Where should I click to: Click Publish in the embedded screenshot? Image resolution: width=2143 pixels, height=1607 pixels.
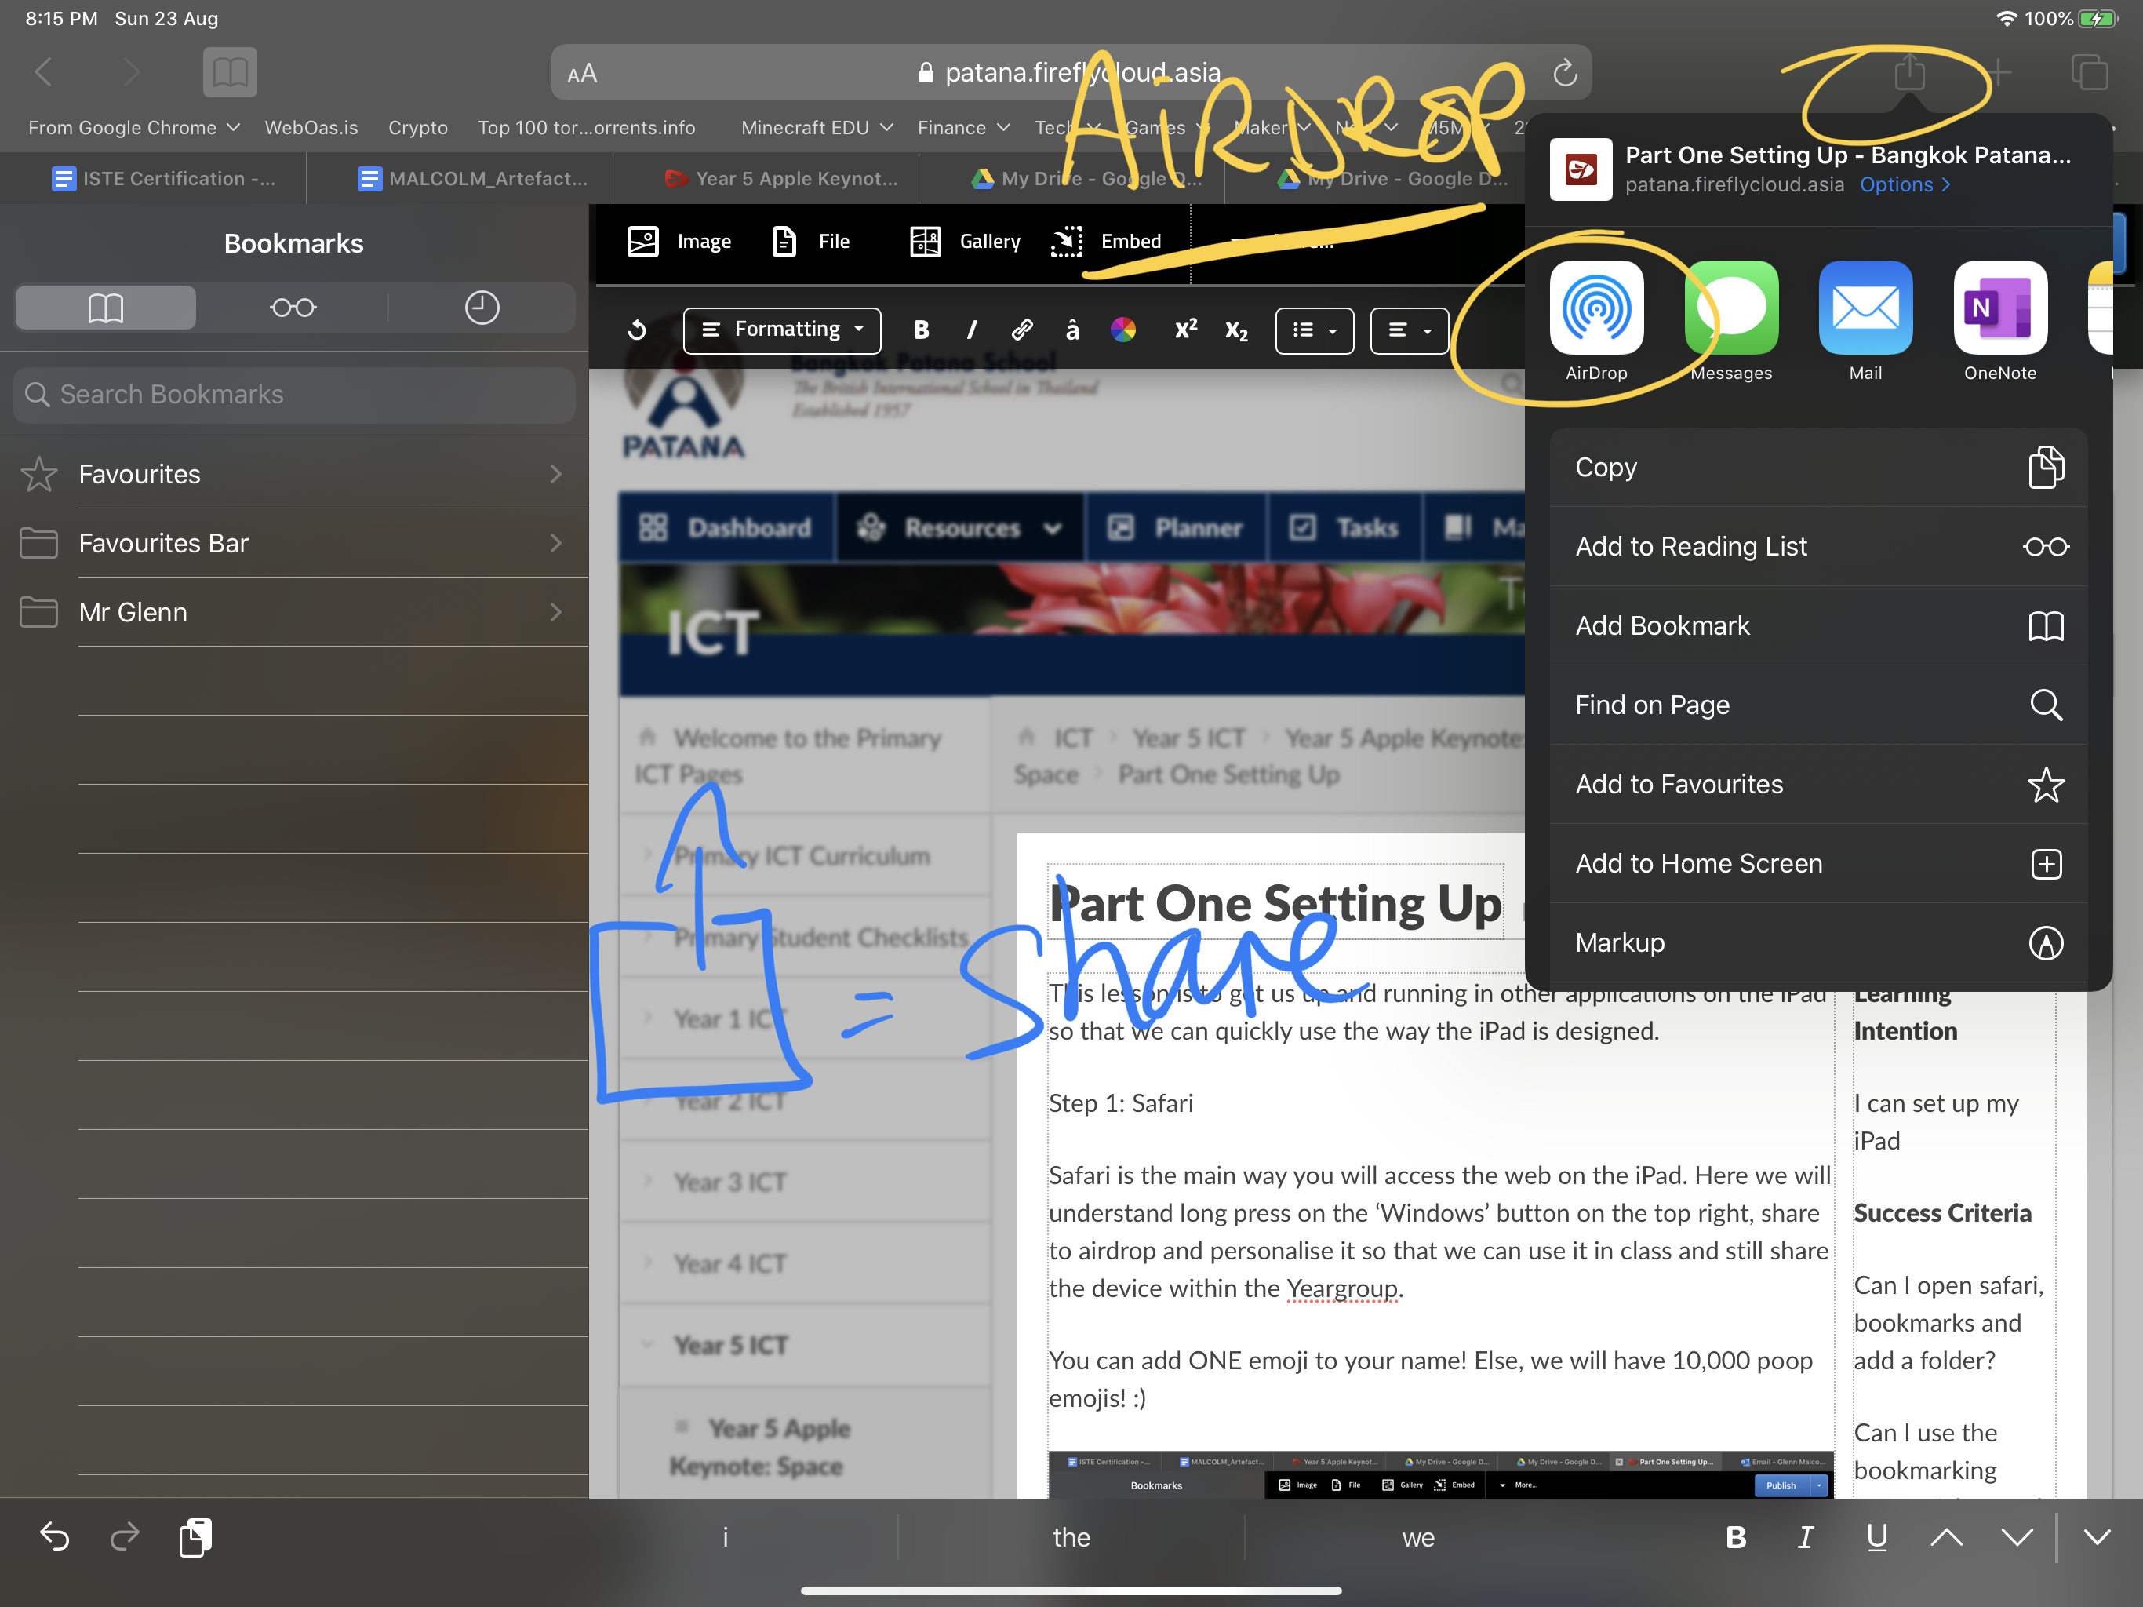pyautogui.click(x=1781, y=1485)
